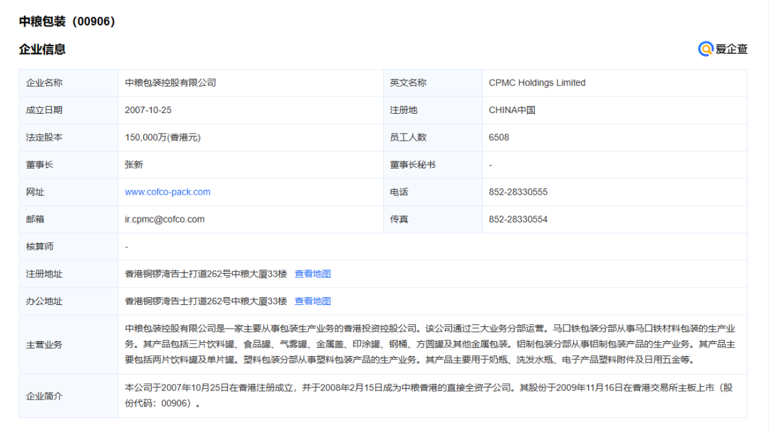Open the www.cofco-pack.com website link
Screen dimensions: 769x433
click(168, 192)
